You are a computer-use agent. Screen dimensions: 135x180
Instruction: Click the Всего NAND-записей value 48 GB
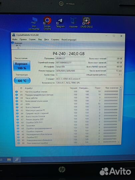point(115,67)
